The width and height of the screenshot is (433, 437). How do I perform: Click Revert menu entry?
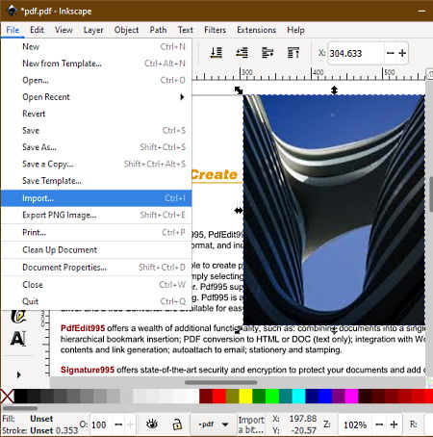[x=96, y=114]
